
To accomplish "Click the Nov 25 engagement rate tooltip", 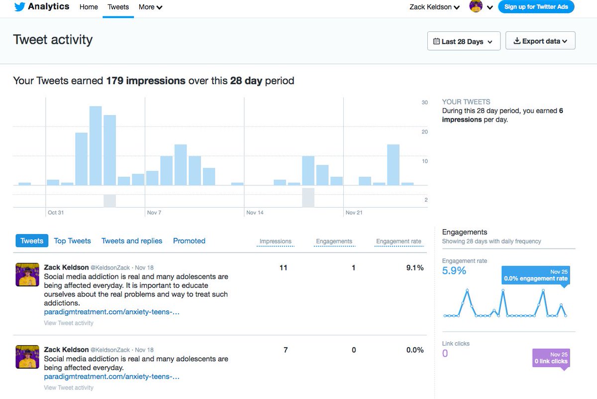I will [536, 275].
